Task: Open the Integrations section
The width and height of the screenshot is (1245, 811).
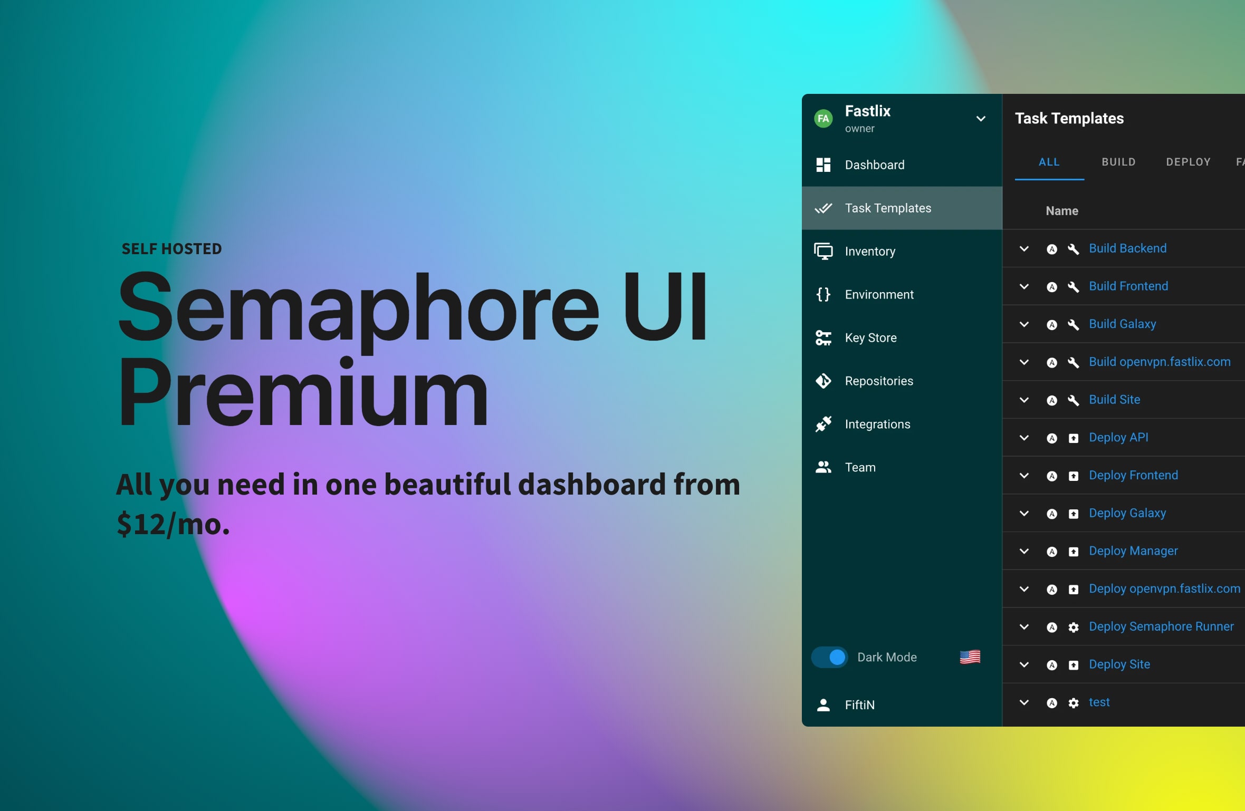Action: pyautogui.click(x=877, y=424)
